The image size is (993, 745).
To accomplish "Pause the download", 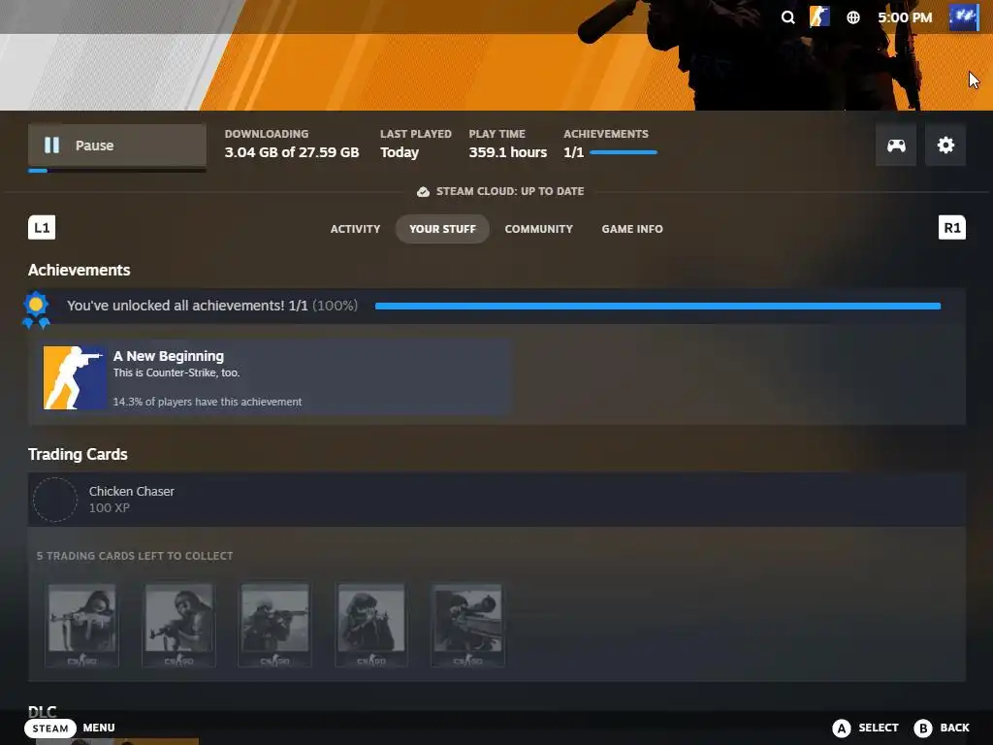I will point(117,146).
